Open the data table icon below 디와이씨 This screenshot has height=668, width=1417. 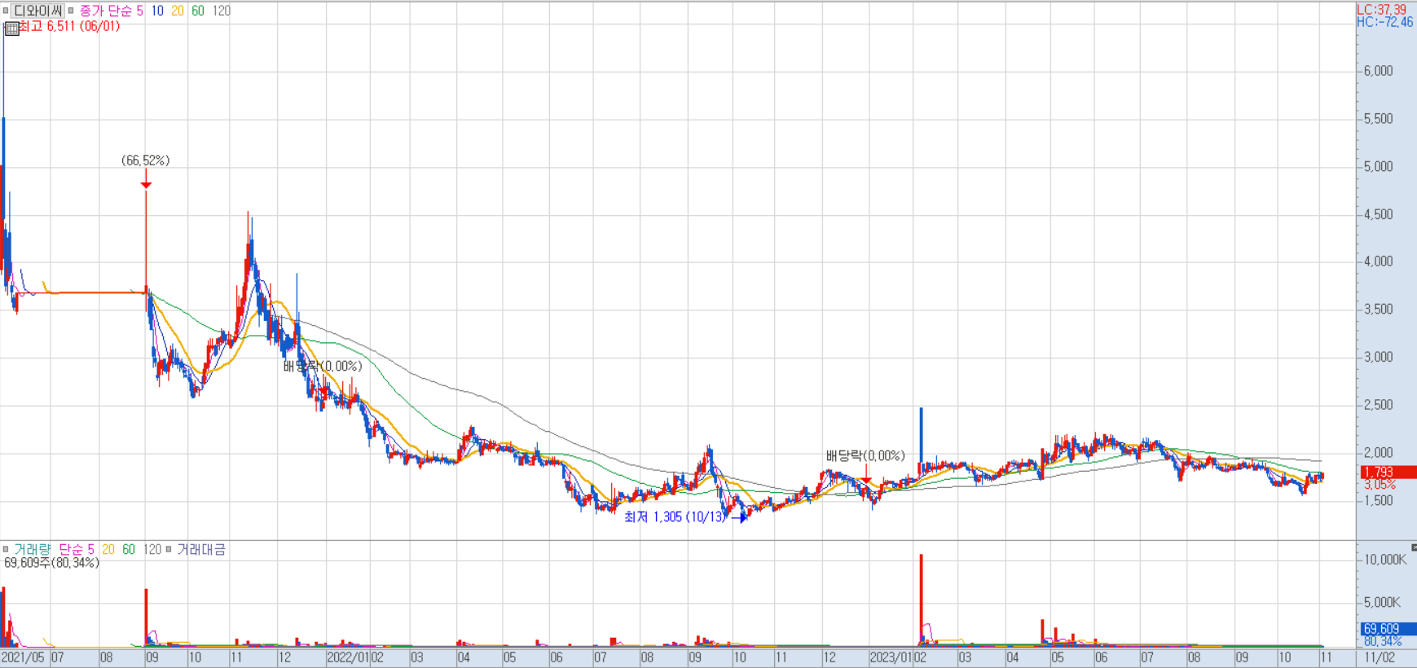pyautogui.click(x=12, y=29)
